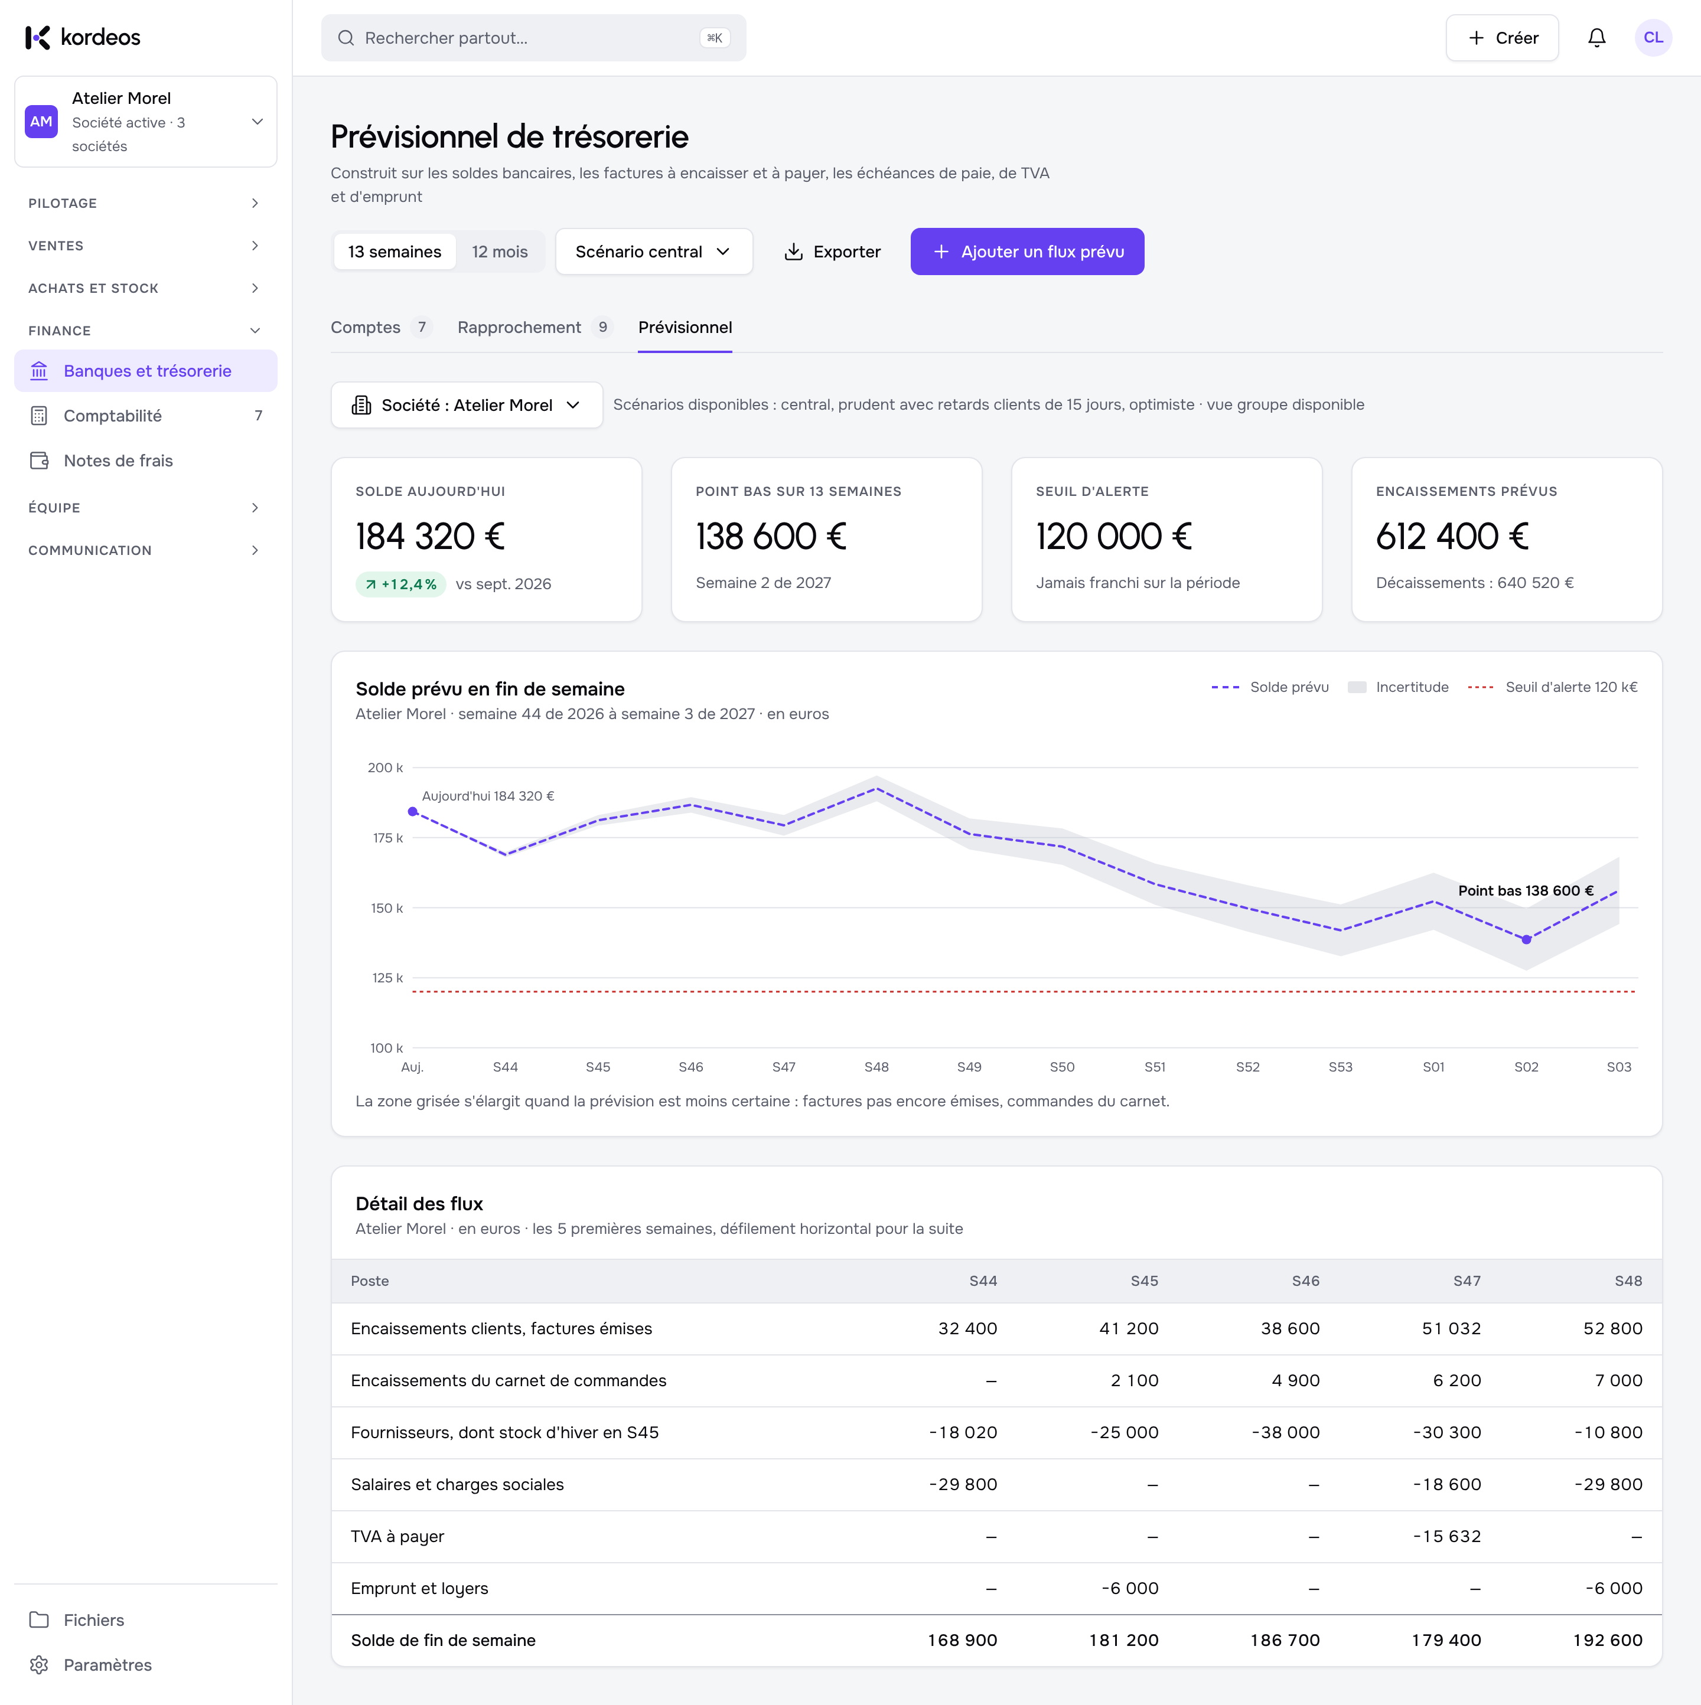
Task: Click the Paramètres gear icon
Action: (x=39, y=1664)
